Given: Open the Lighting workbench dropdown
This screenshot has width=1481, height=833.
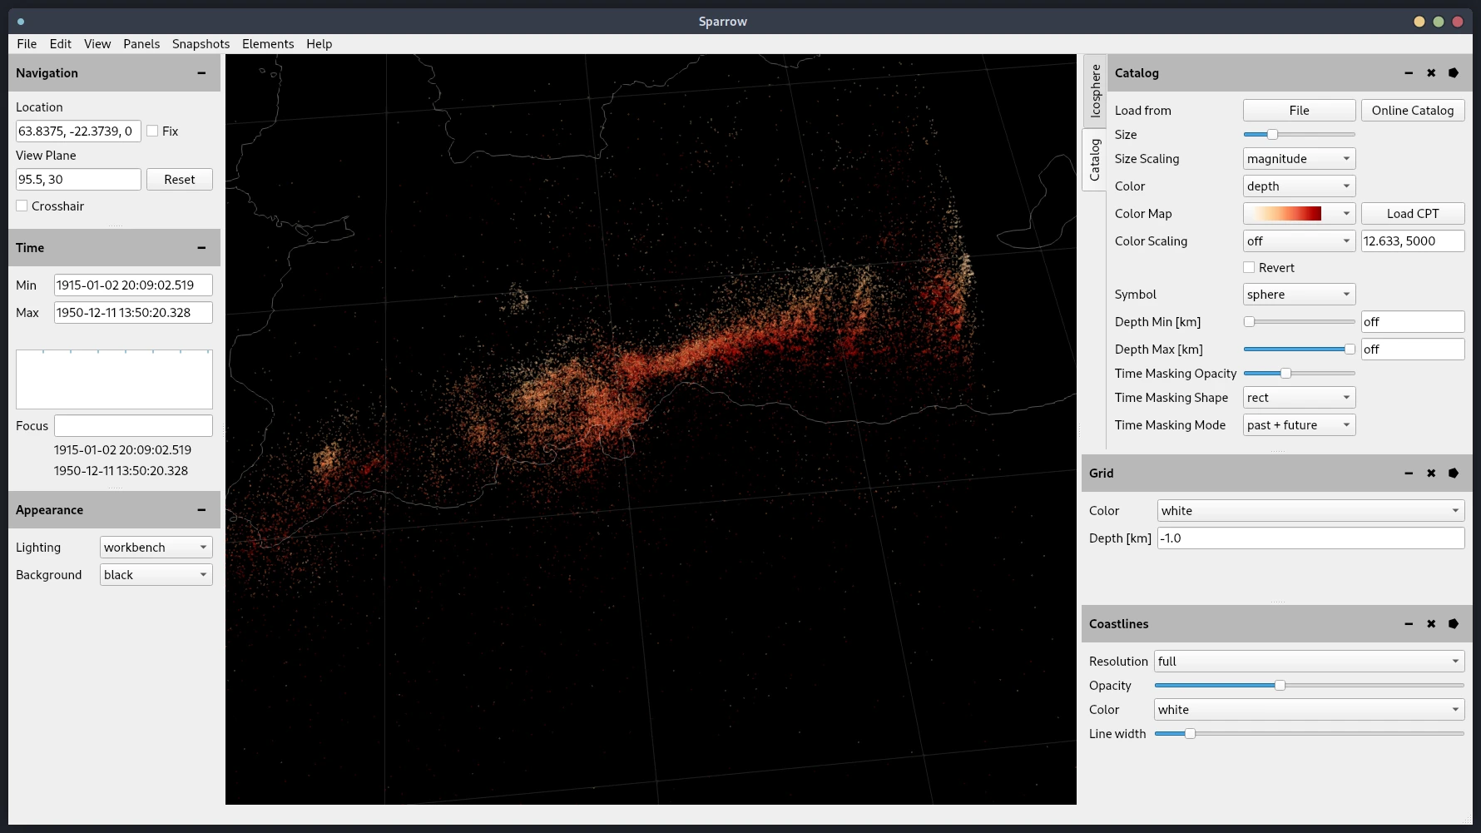Looking at the screenshot, I should (x=156, y=548).
